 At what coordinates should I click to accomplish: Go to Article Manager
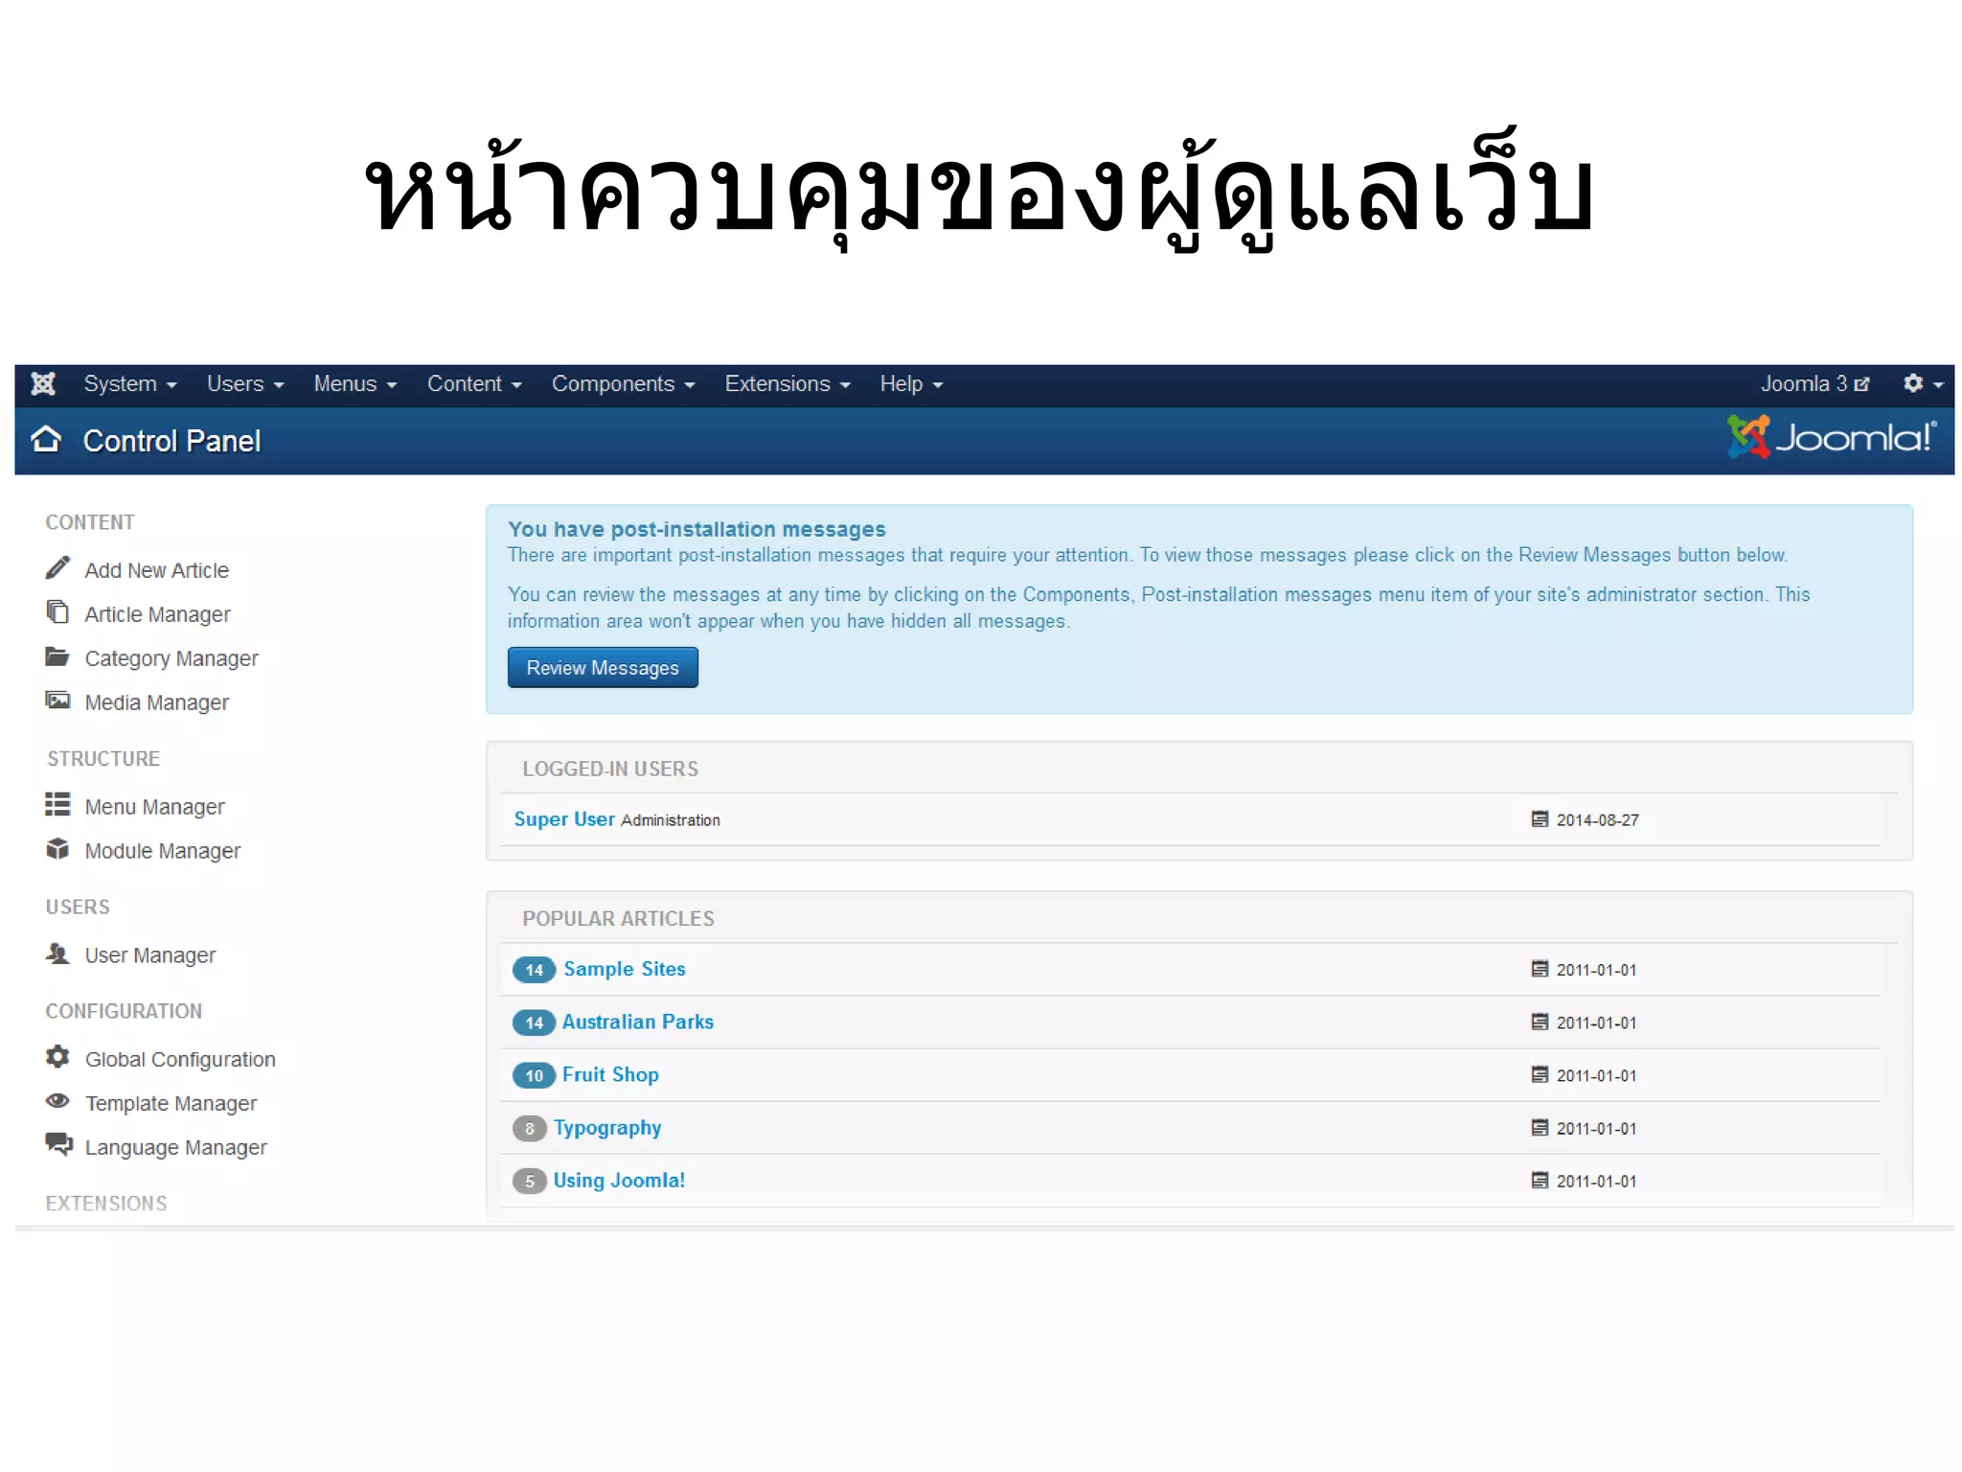click(157, 614)
